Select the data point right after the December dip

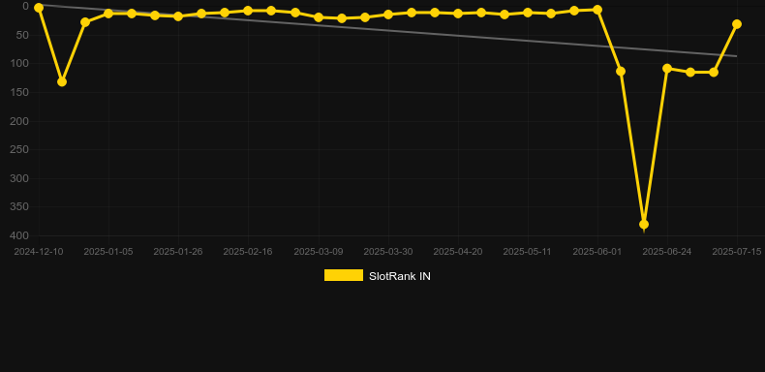tap(85, 22)
